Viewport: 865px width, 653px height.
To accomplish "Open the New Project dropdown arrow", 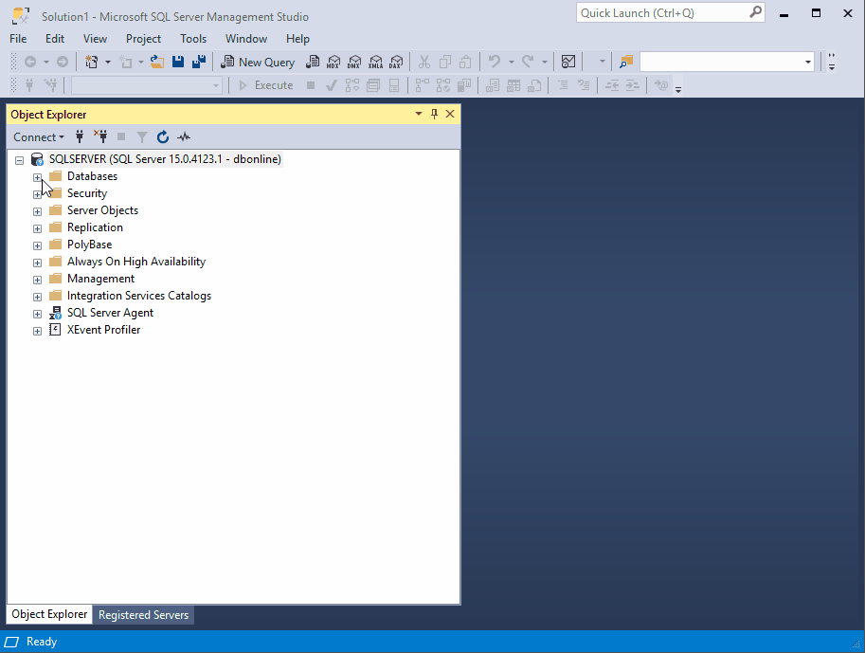I will point(108,62).
